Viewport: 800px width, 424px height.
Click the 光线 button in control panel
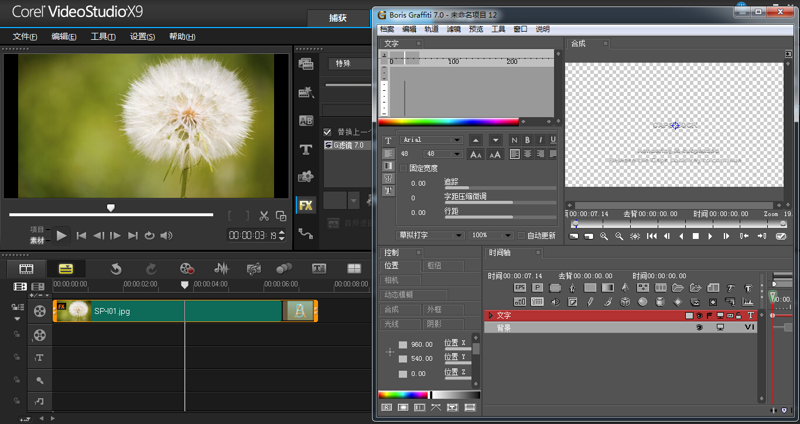[x=401, y=324]
